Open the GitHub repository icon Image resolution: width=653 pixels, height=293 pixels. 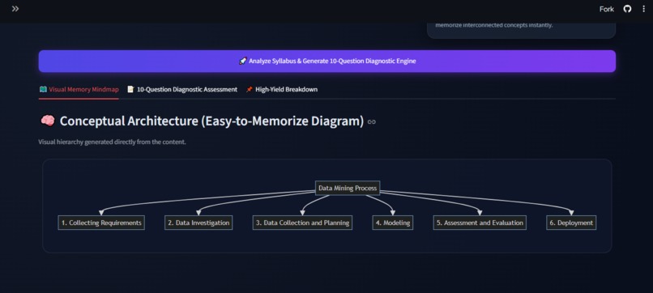click(627, 9)
